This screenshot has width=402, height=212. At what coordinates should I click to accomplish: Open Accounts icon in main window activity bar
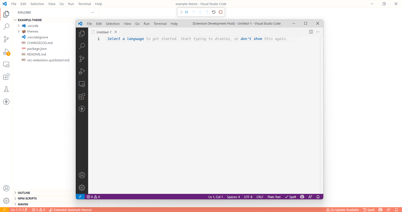(6, 188)
